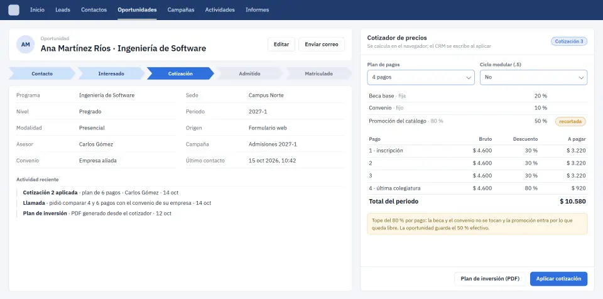Click the $ 920 amount to pay
Viewport: 603px width, 299px height.
(579, 188)
